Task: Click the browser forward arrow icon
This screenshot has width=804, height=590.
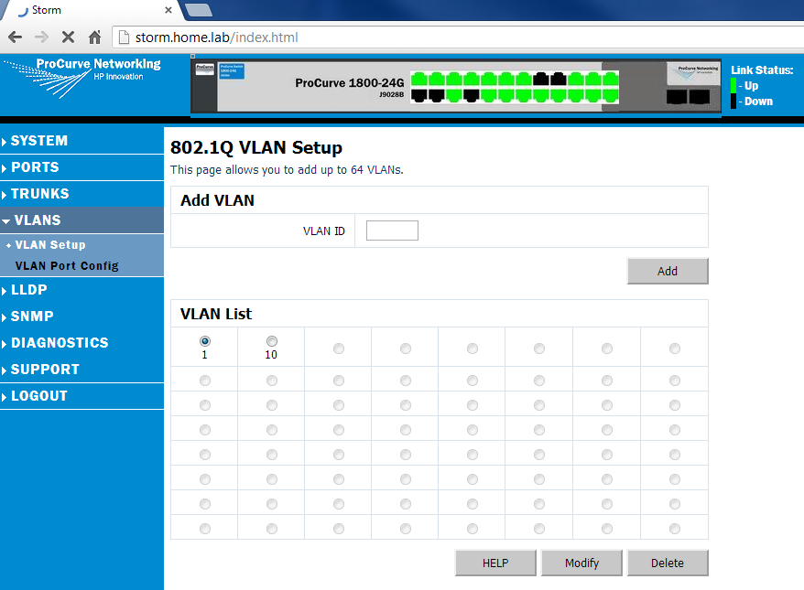Action: point(41,38)
